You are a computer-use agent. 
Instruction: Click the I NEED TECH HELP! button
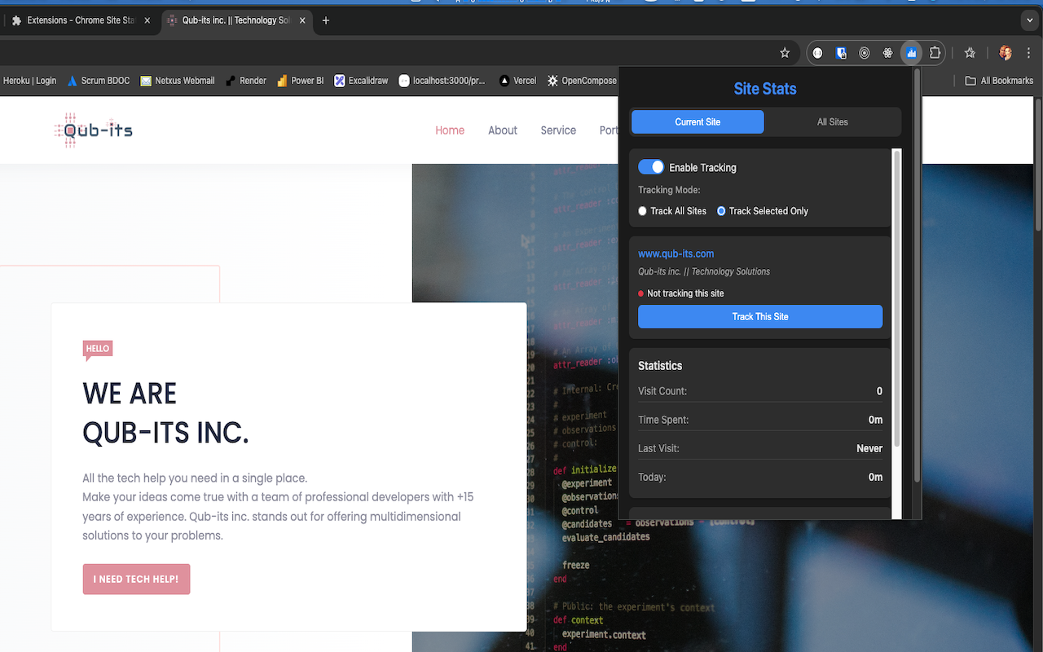click(136, 579)
